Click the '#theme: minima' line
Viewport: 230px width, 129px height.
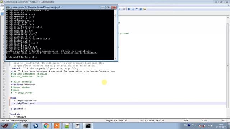(20, 87)
